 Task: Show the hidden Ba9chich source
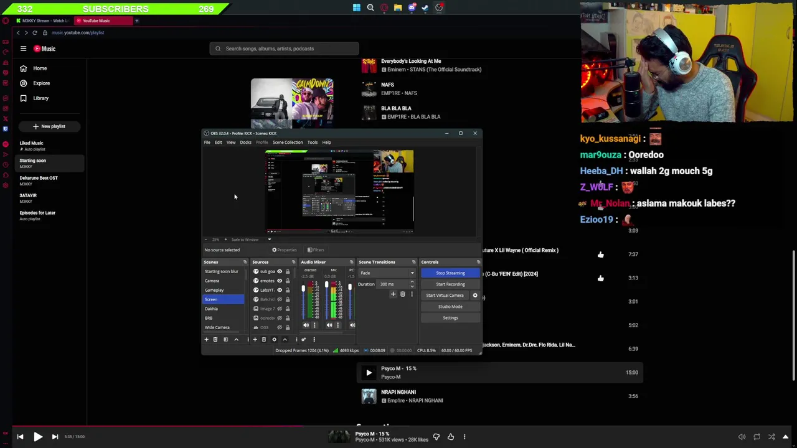[x=280, y=299]
